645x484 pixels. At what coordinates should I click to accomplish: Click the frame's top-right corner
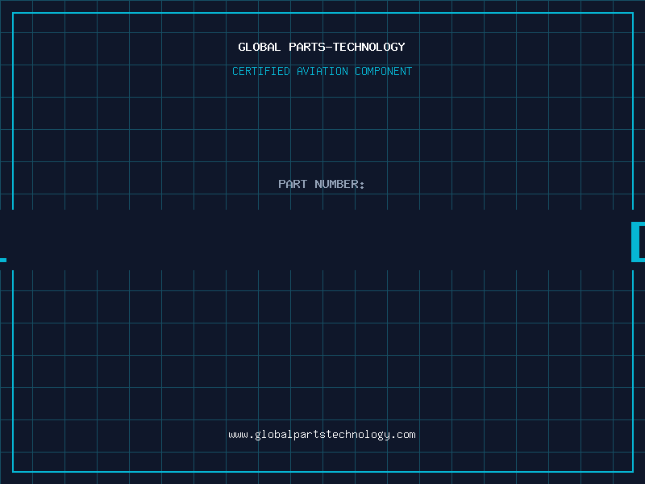[x=633, y=13]
